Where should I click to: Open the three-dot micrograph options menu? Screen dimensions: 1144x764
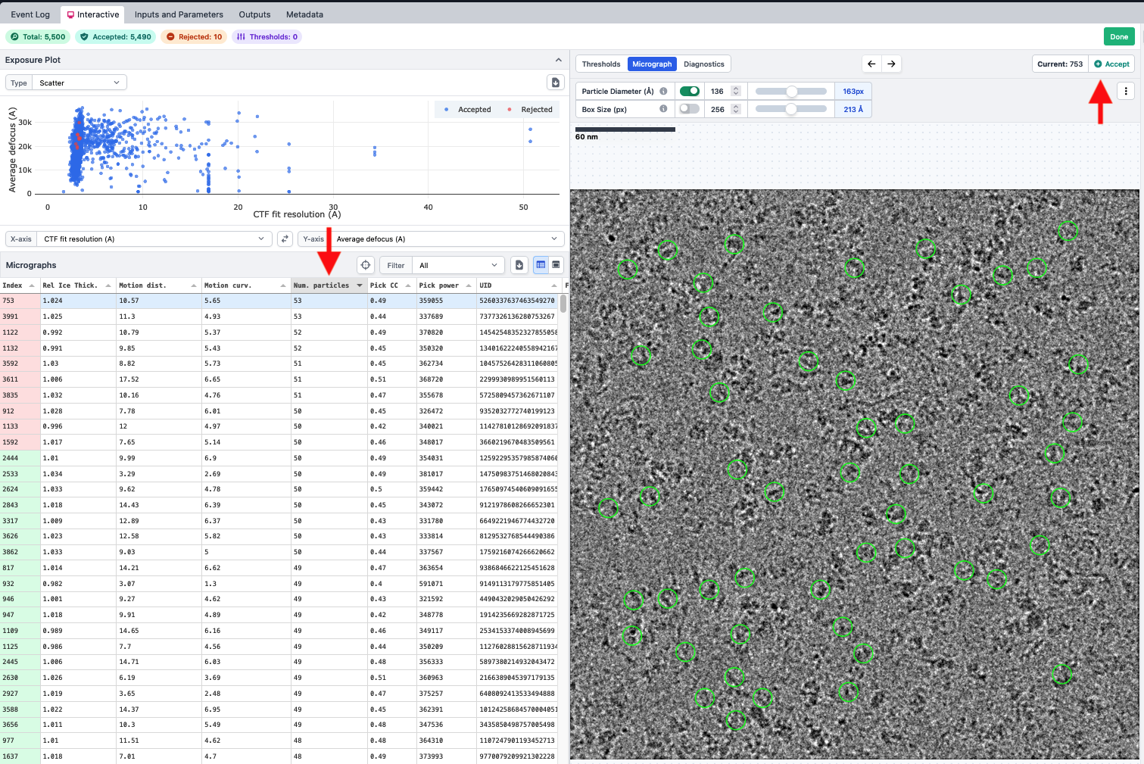tap(1126, 92)
